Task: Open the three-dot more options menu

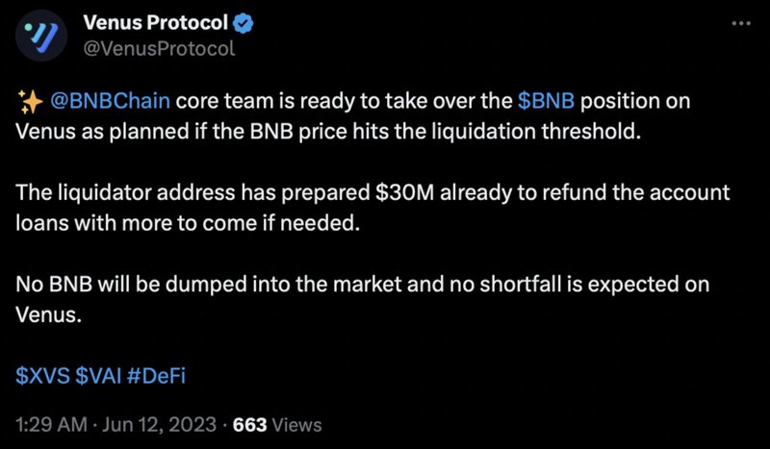Action: tap(741, 23)
